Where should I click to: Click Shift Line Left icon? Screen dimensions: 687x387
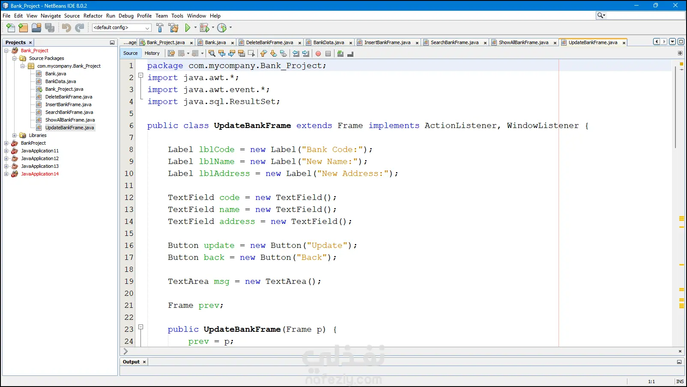click(x=296, y=54)
